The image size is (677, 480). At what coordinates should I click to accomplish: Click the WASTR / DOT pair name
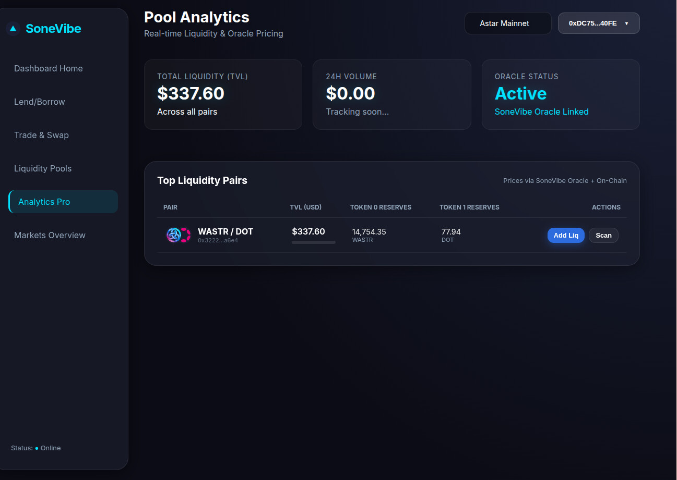tap(225, 231)
